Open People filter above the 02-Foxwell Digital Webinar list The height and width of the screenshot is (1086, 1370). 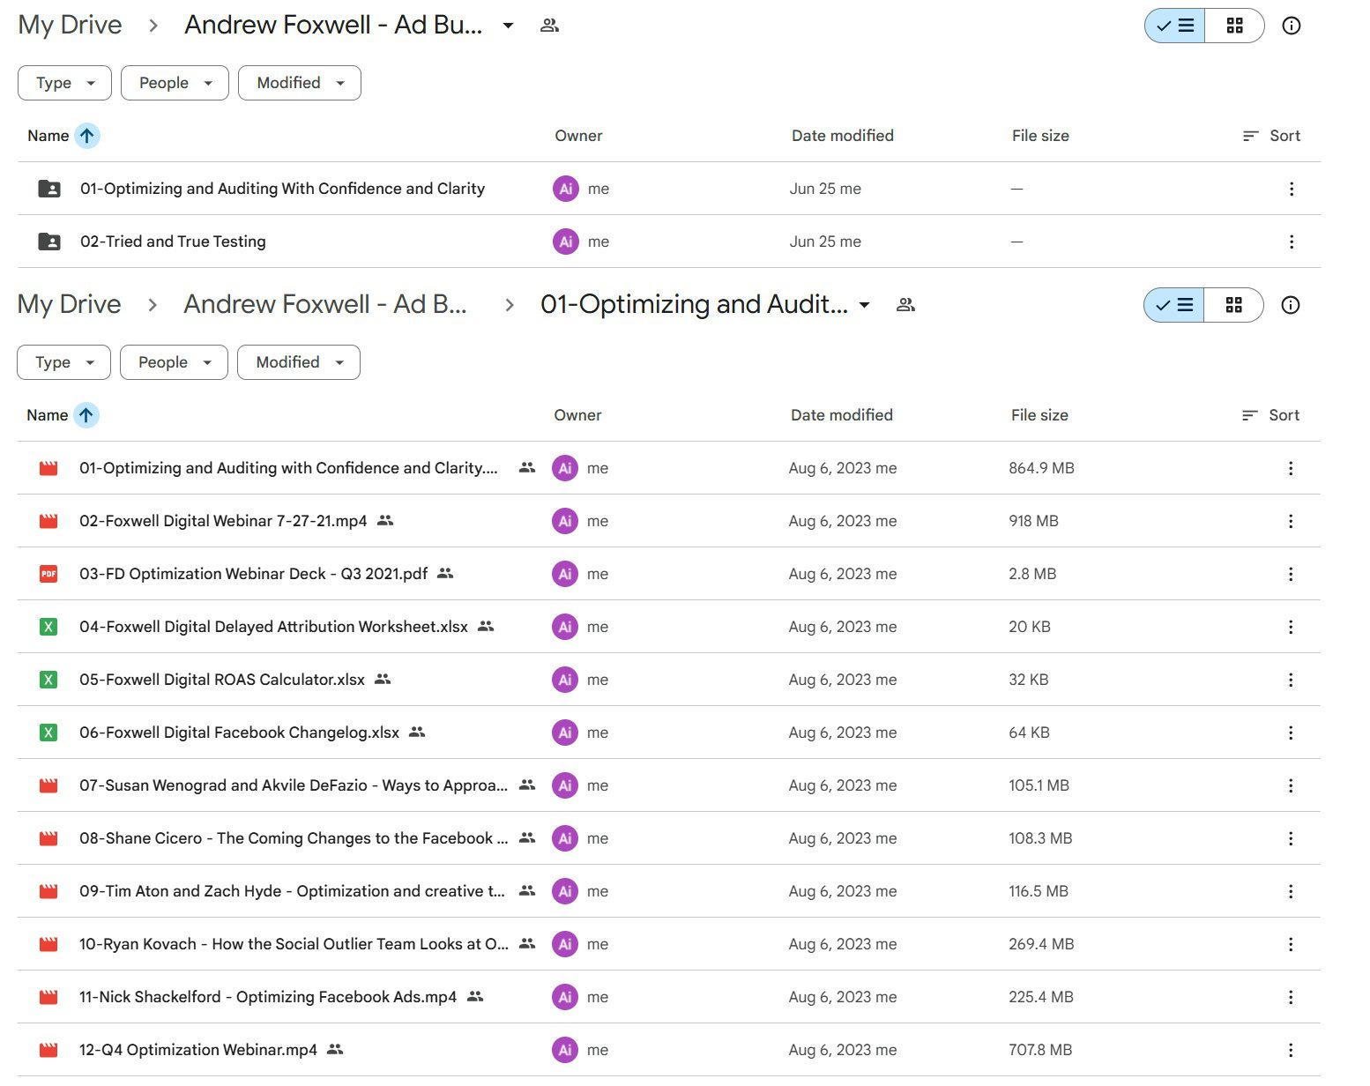174,362
